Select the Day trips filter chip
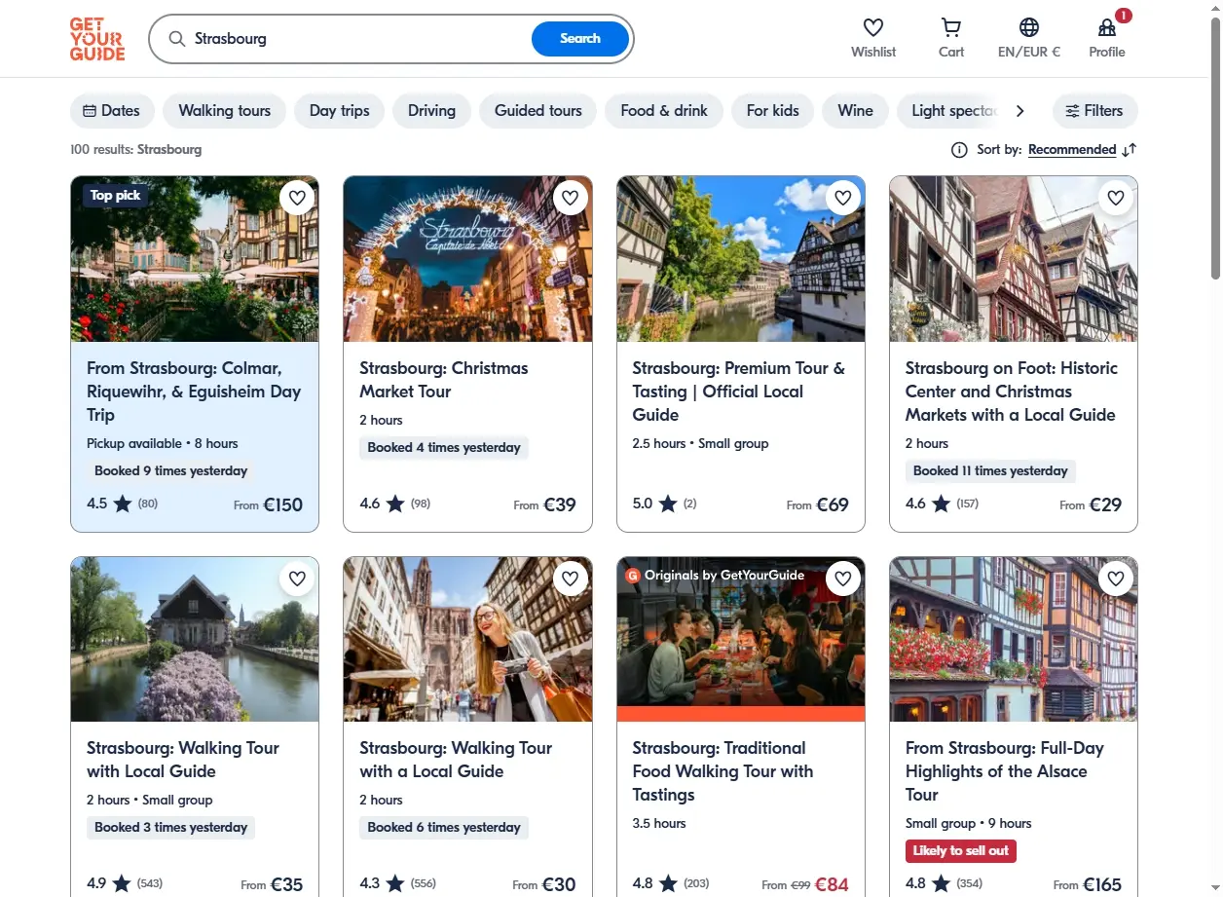Image resolution: width=1223 pixels, height=897 pixels. click(340, 111)
